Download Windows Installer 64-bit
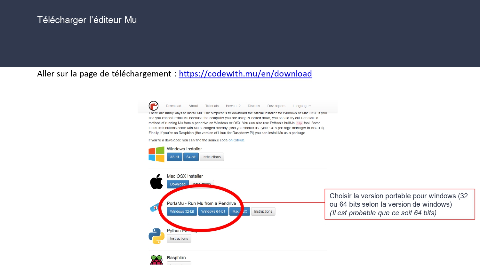This screenshot has height=270, width=480. pyautogui.click(x=191, y=157)
